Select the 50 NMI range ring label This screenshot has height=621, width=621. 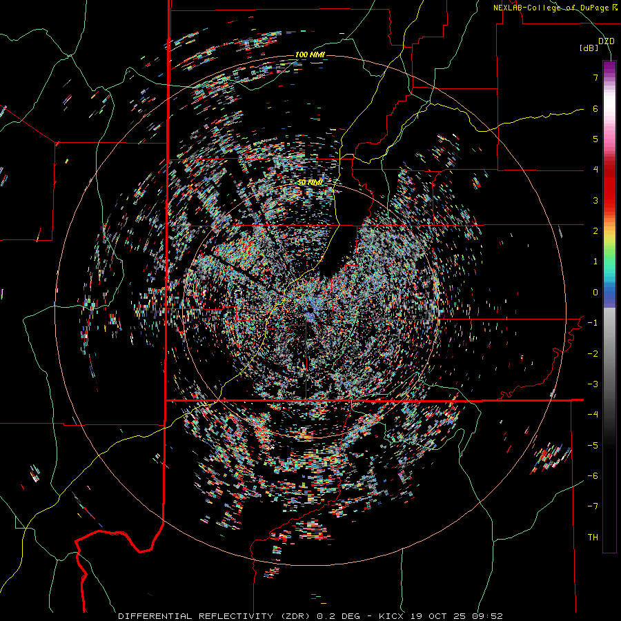pos(310,182)
